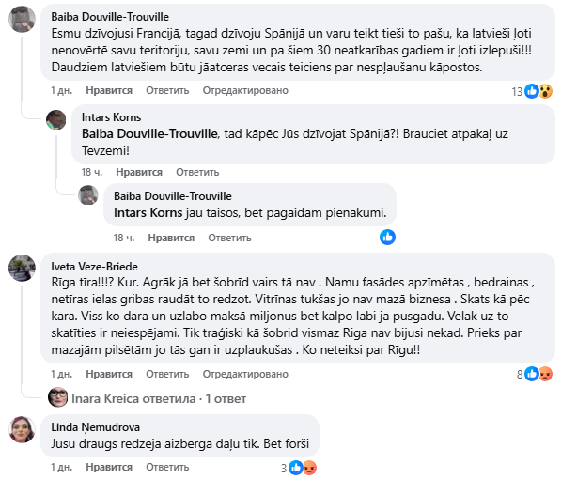Like Baiba's top comment with Нравится
The height and width of the screenshot is (479, 577).
tap(109, 91)
